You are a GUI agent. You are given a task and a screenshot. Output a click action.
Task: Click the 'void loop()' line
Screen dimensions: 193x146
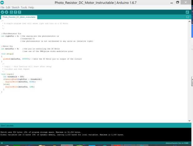[x=7, y=74]
